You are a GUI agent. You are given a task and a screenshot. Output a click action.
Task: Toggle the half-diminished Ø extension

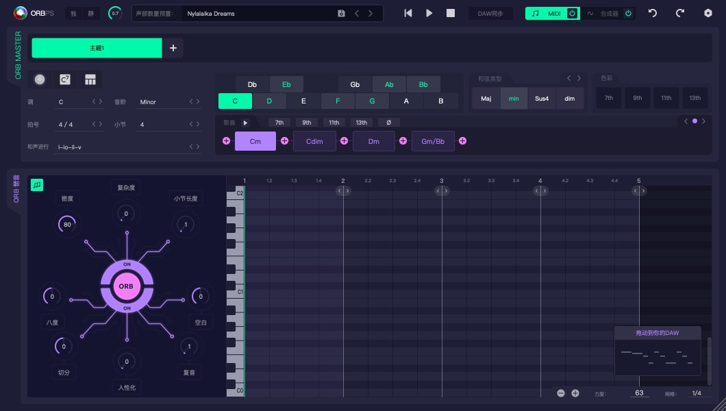coord(388,123)
